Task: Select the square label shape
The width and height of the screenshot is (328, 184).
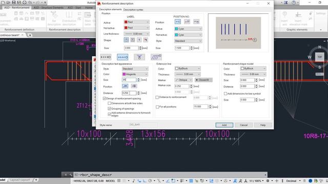Action: (x=133, y=40)
